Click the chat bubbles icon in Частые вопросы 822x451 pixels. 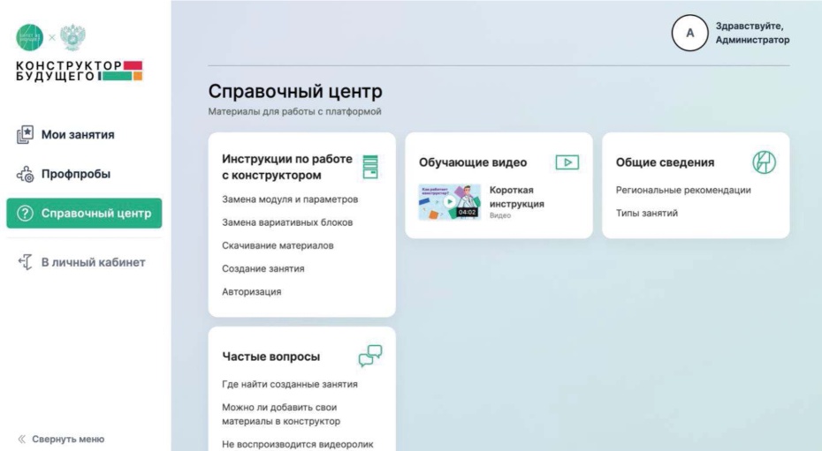370,356
